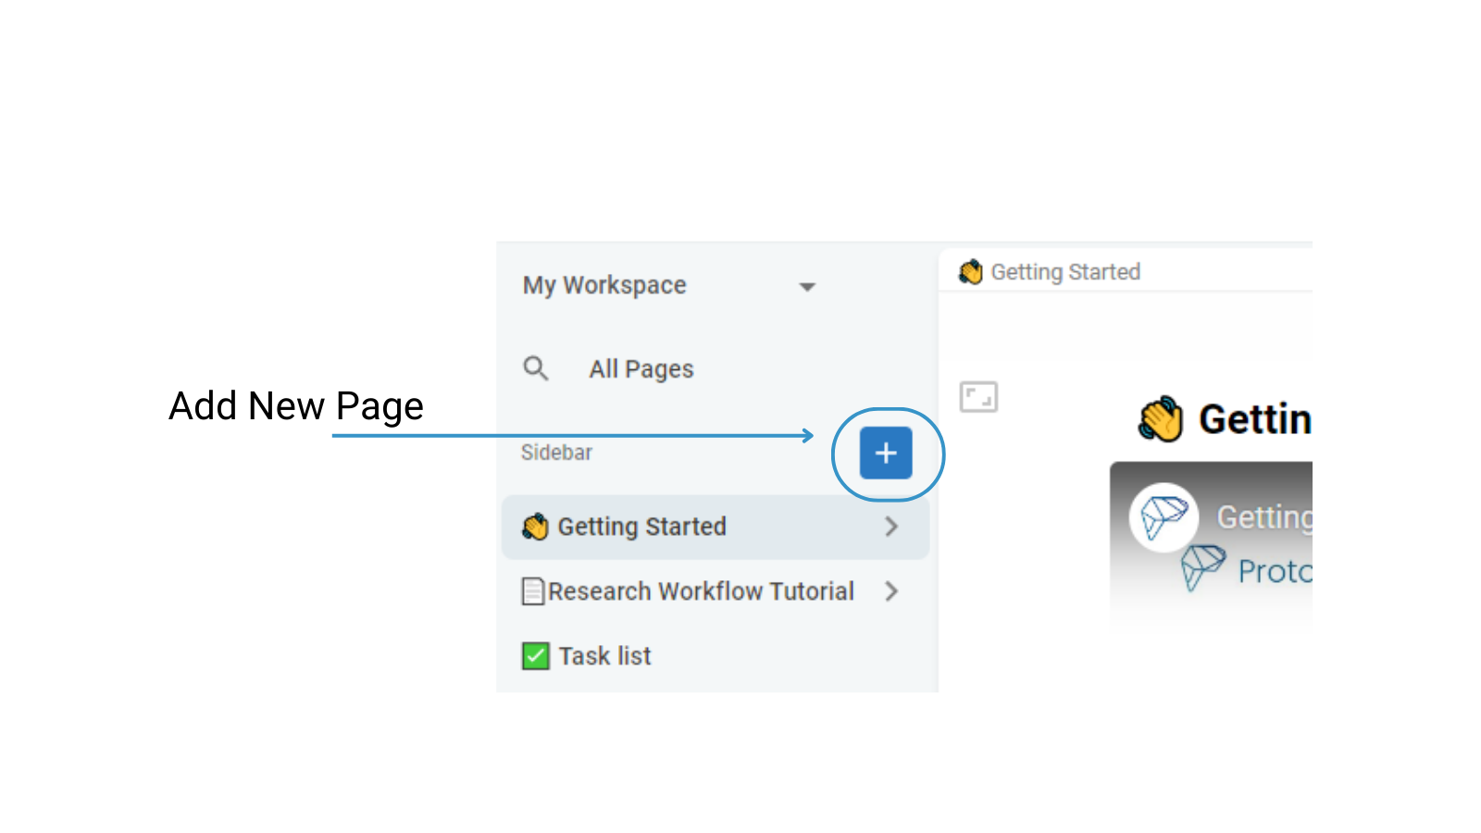
Task: Click the blue plus Add New Page button
Action: (885, 453)
